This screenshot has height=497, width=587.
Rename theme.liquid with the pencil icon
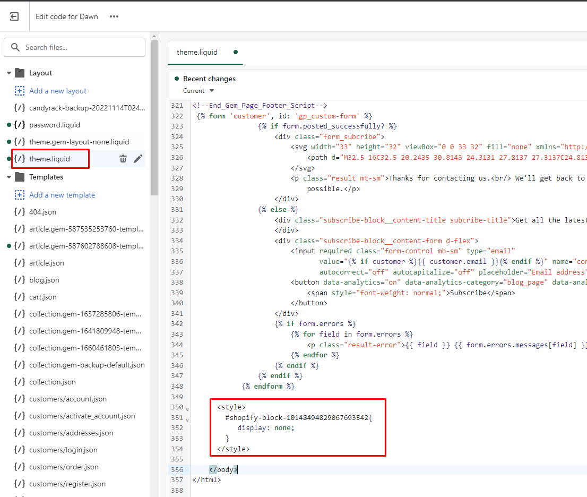tap(138, 159)
